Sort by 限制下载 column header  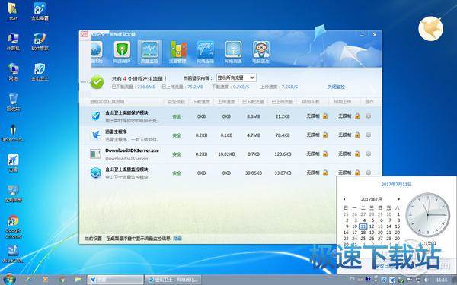coord(311,102)
